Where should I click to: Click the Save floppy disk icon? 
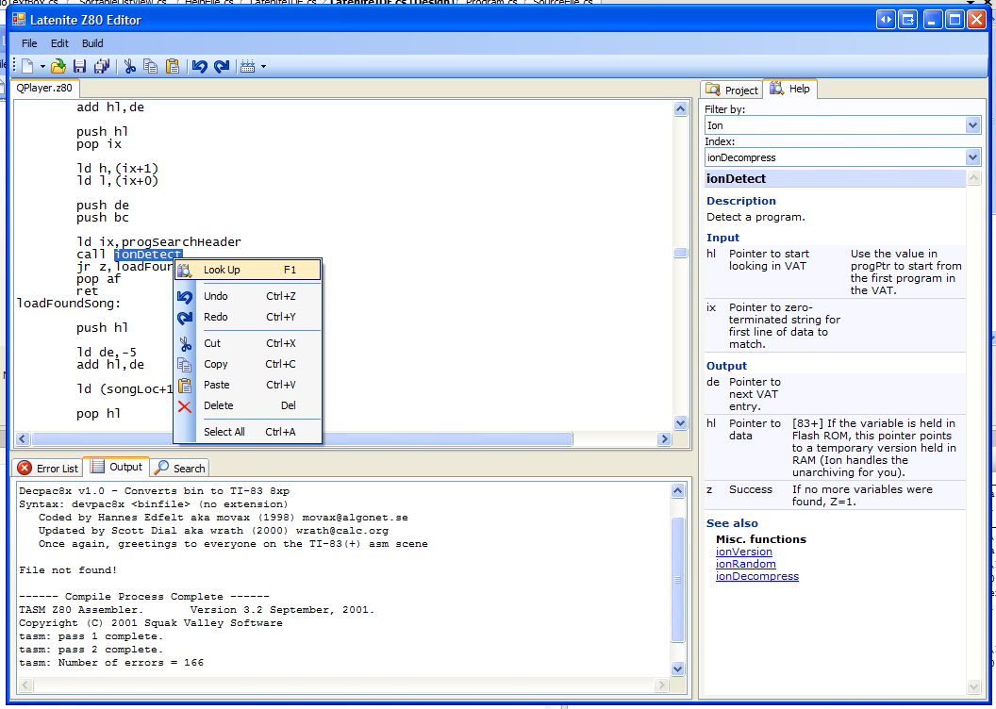(x=80, y=66)
